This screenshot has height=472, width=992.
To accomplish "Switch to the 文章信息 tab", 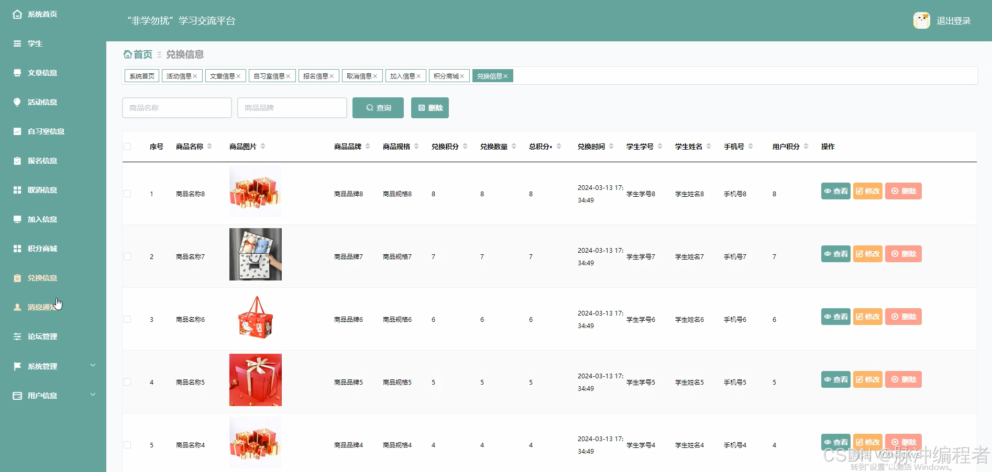I will (x=225, y=76).
